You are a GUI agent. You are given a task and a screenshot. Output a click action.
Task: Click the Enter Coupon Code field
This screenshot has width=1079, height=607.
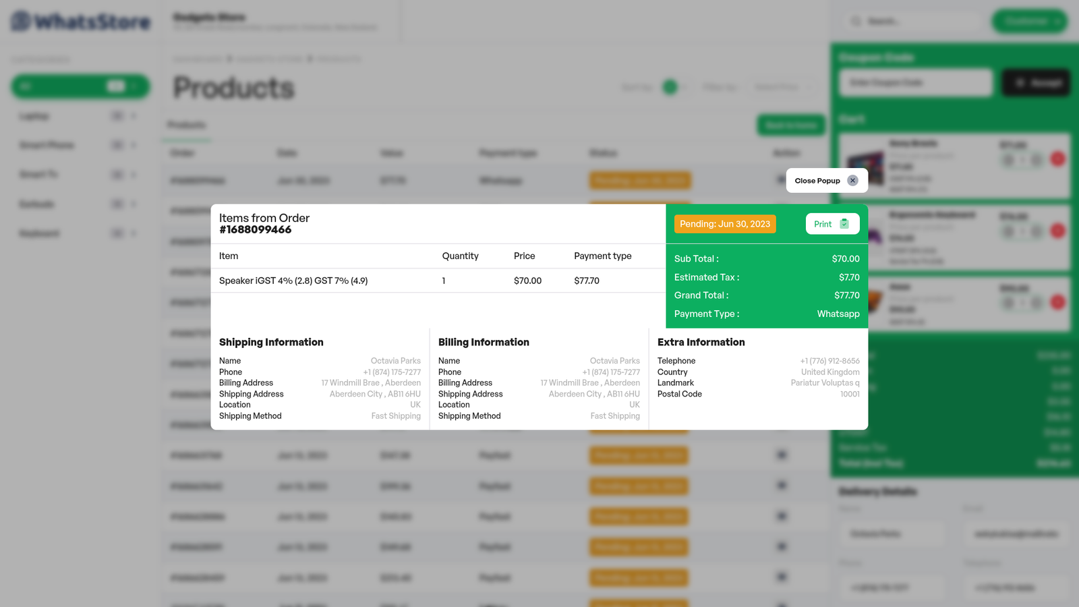[x=915, y=83]
